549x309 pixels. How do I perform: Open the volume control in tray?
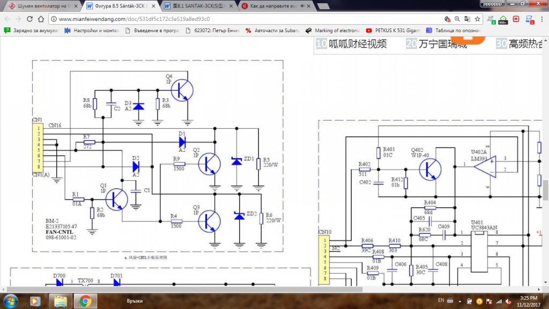point(508,301)
